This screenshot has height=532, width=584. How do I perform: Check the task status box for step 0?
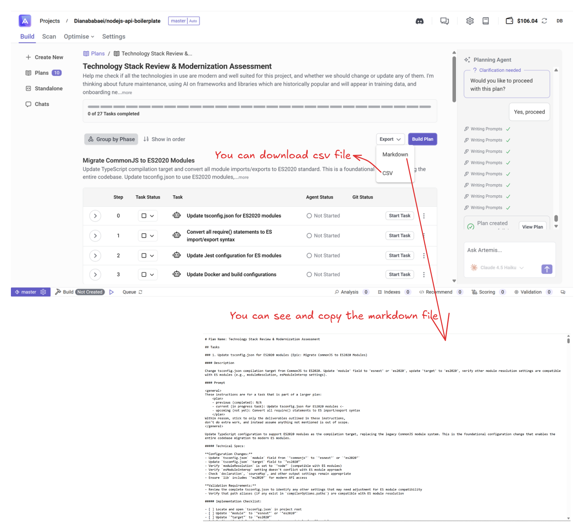[x=144, y=216]
